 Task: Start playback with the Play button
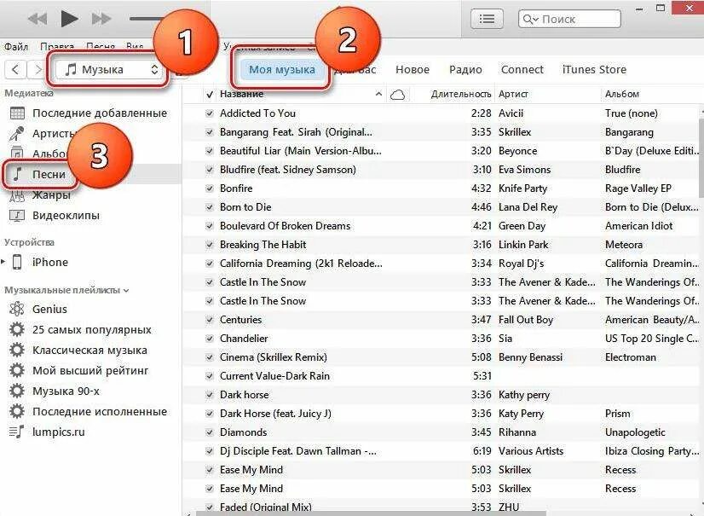pos(69,19)
